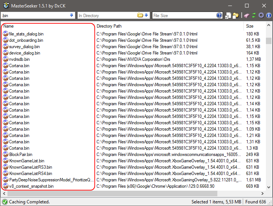Screen dimensions: 273x206
Task: Click the icon beside PartyDeepNoiseSuppressionModel file
Action: pos(6,180)
